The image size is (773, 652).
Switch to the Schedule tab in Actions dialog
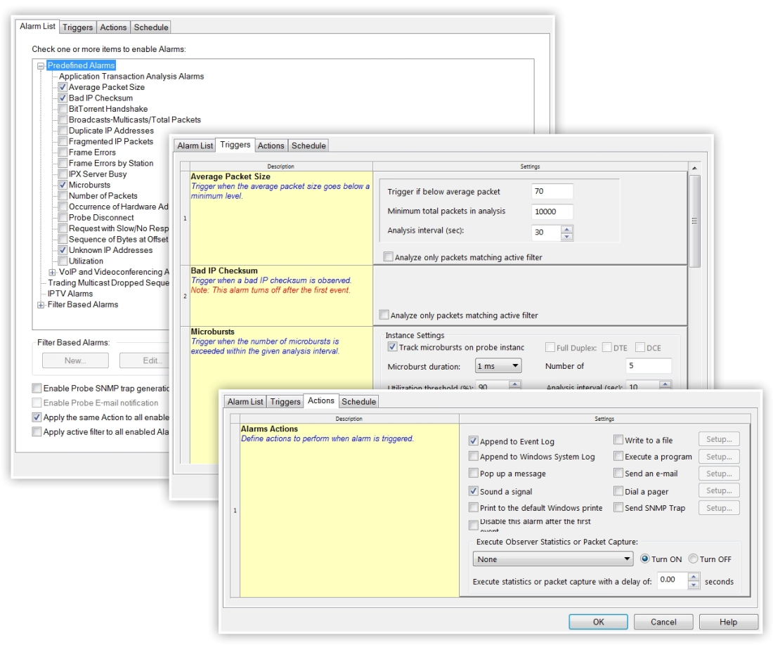[358, 401]
